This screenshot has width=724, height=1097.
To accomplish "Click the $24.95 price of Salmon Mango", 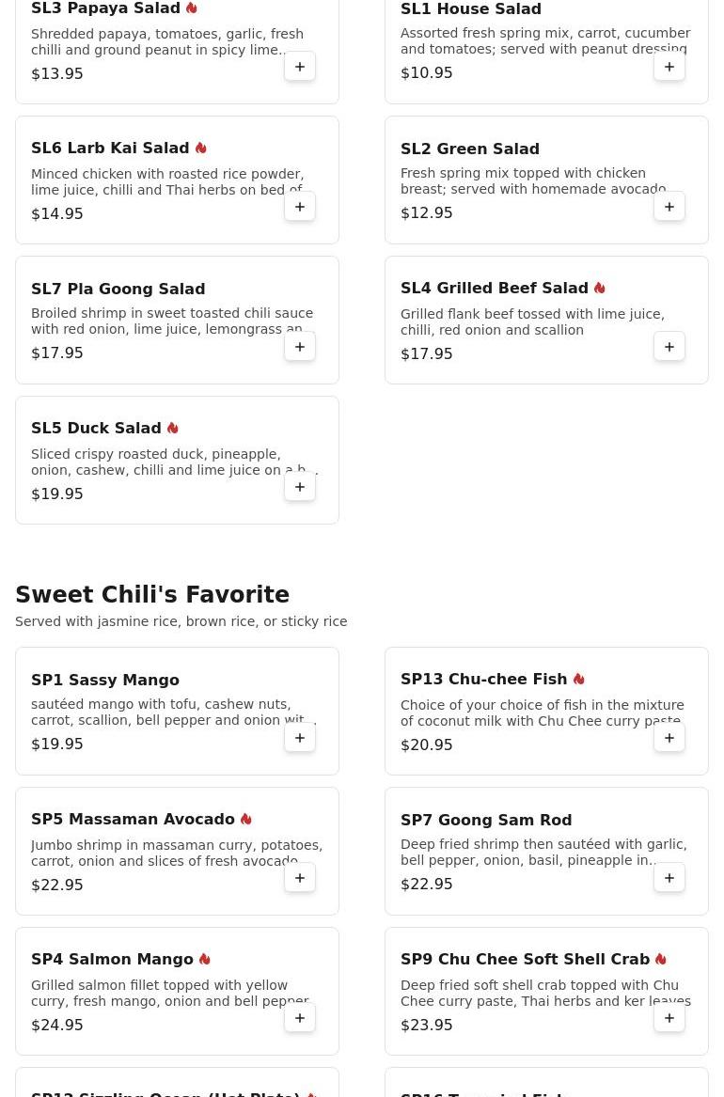I will tap(56, 1025).
